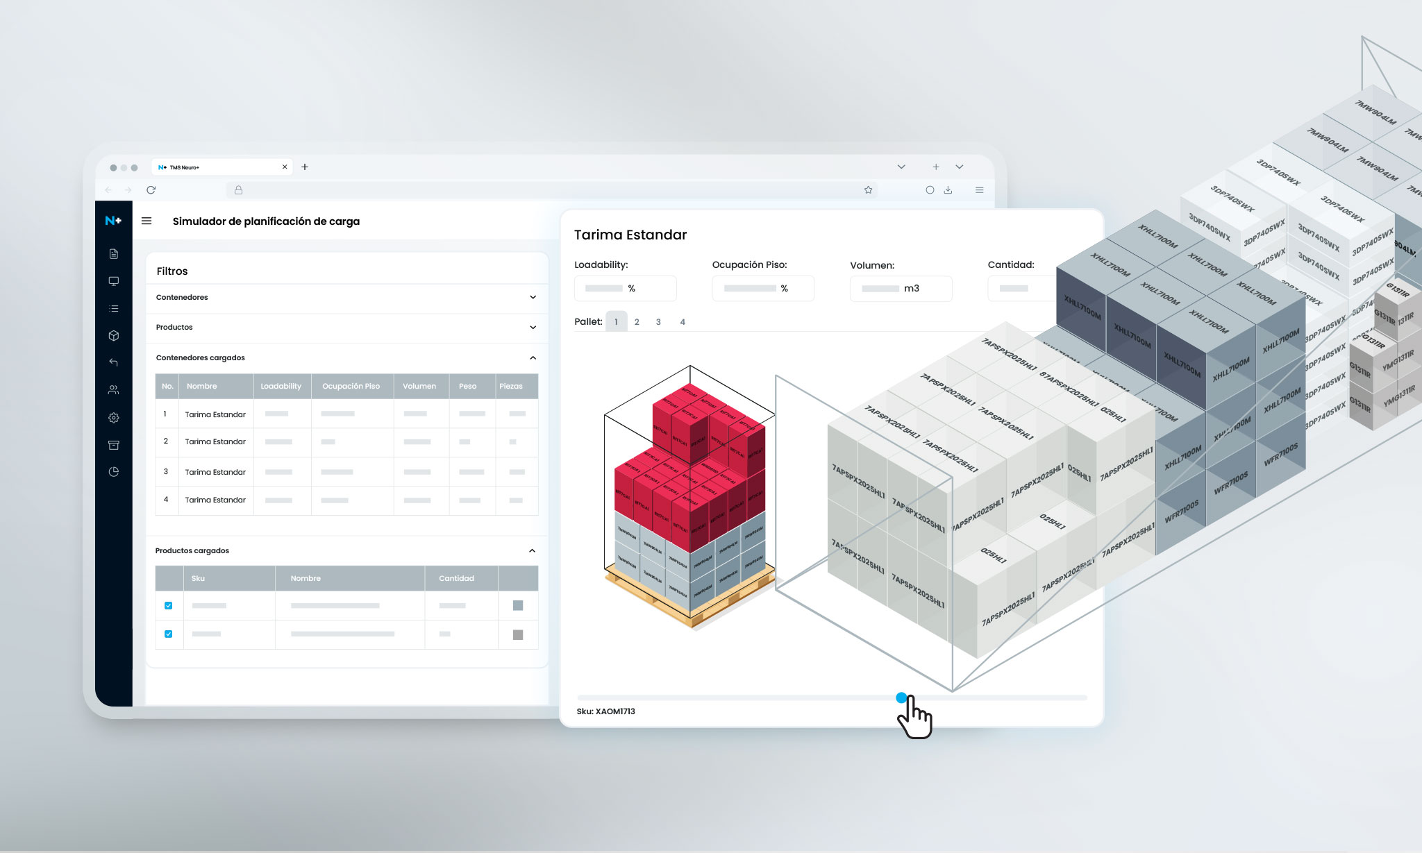Collapse the Contenedores cargados section

click(533, 357)
